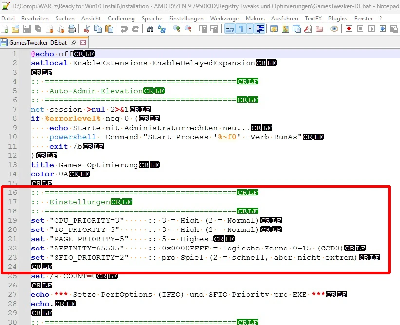Pin the GamesTweaker-DE.bat tab
400x325 pixels.
(x=72, y=42)
